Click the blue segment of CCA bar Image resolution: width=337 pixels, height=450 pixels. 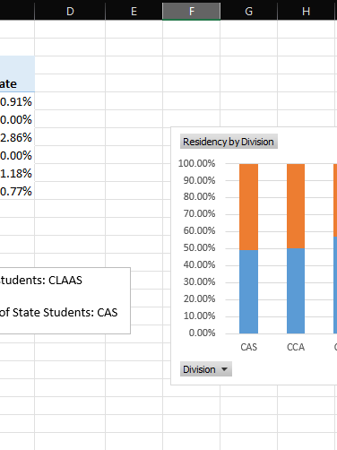(296, 290)
